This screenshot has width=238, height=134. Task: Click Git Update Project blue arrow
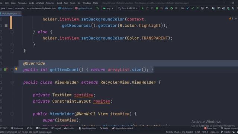pos(188,8)
